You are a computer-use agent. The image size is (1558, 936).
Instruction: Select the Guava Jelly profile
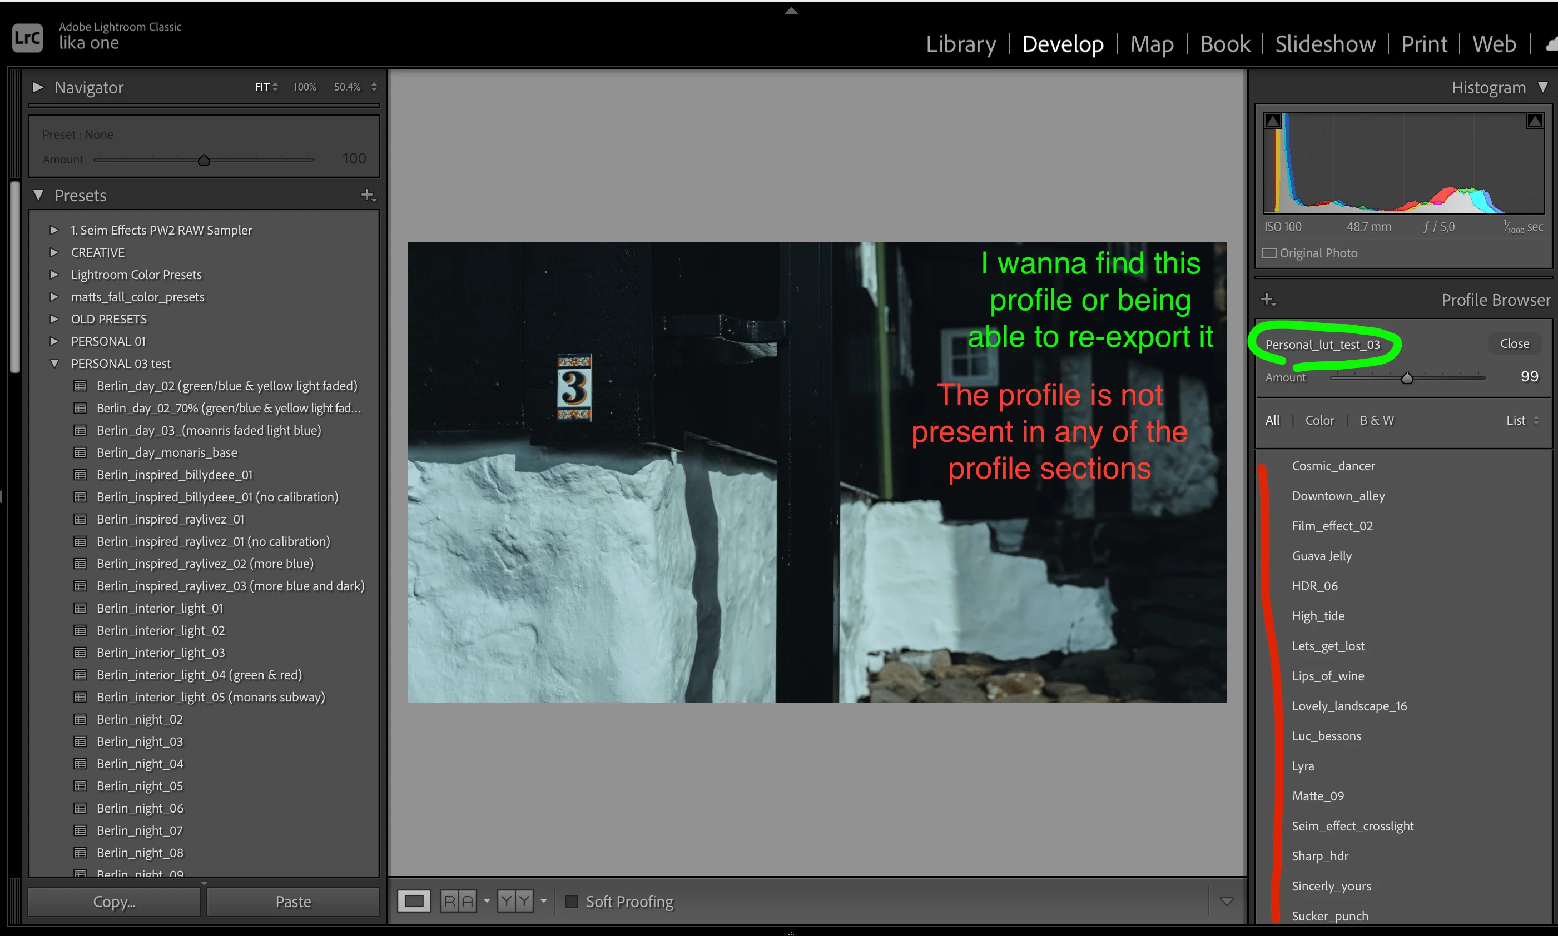pos(1322,556)
